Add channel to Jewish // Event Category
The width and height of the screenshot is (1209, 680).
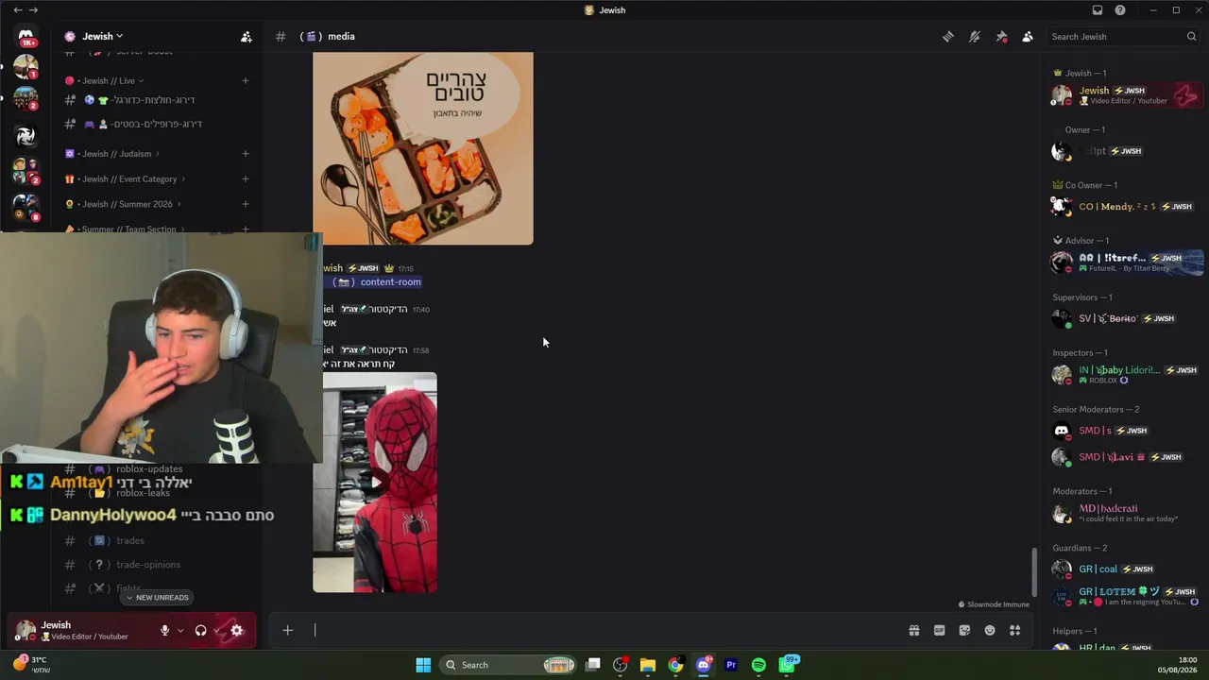[x=246, y=179]
